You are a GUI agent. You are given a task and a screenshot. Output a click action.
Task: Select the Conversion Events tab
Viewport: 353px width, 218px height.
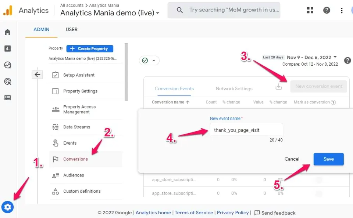(x=174, y=88)
